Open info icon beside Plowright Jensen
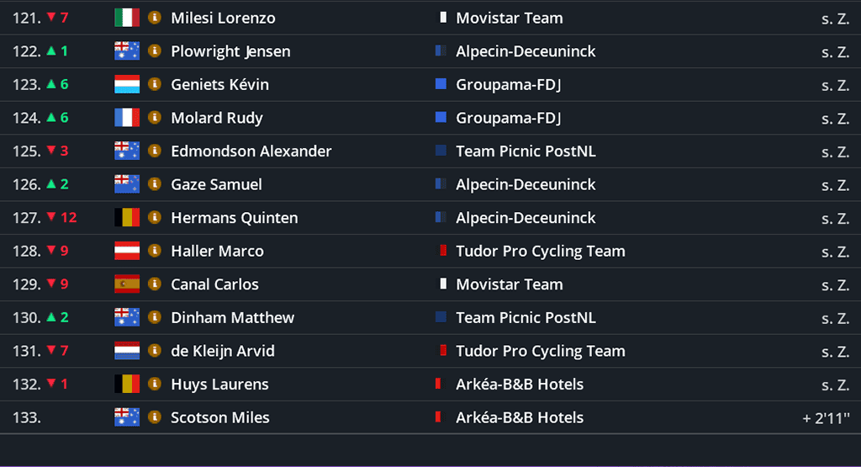The height and width of the screenshot is (467, 861). [154, 51]
